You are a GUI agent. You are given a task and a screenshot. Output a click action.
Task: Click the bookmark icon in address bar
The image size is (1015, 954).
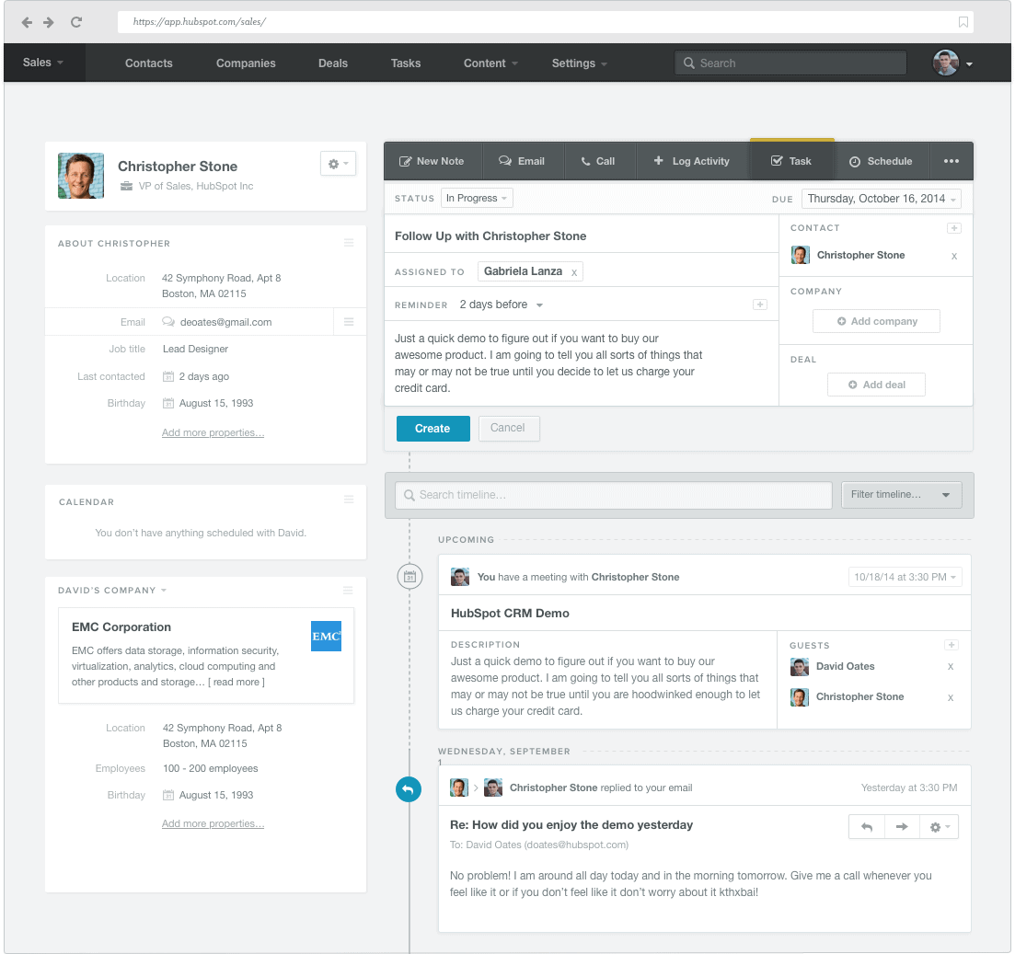pos(963,22)
